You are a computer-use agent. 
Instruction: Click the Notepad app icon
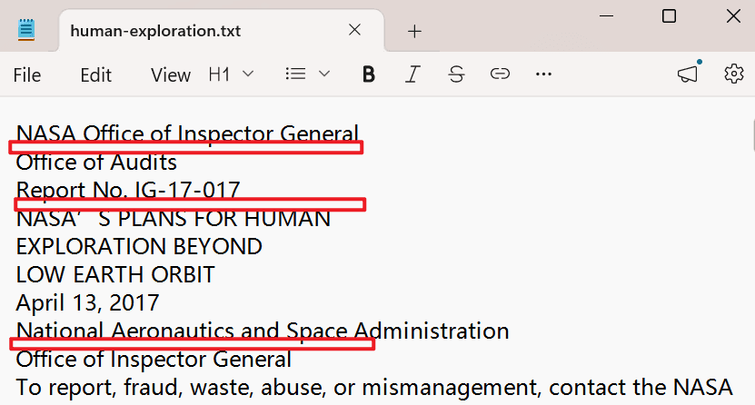tap(26, 30)
